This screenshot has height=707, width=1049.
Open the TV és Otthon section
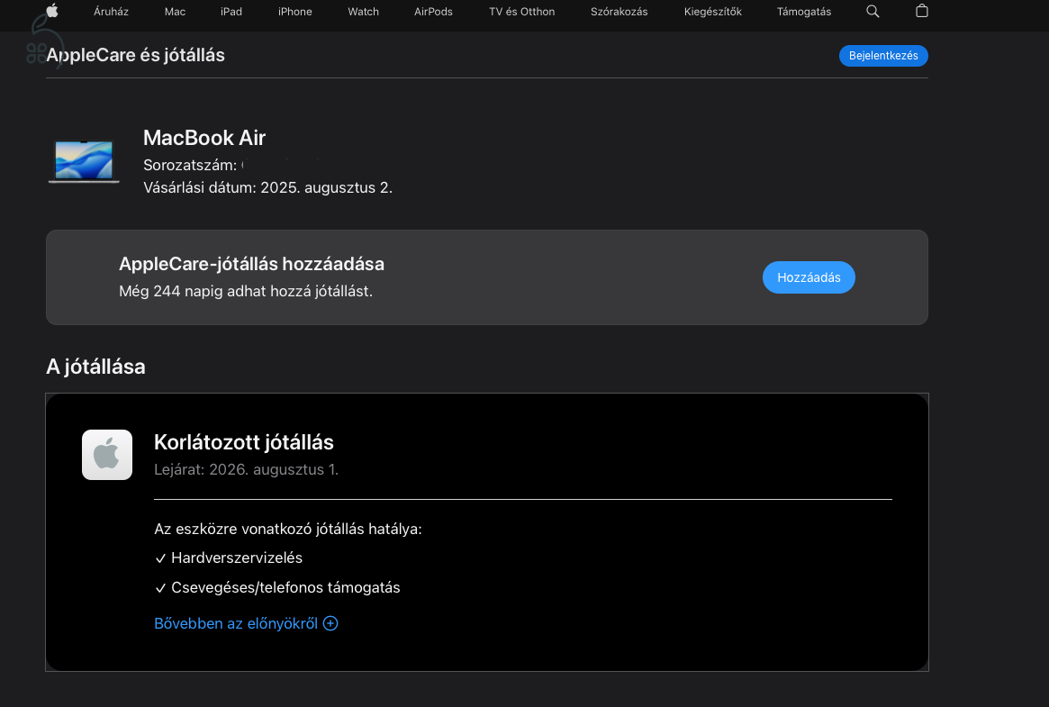[x=521, y=12]
